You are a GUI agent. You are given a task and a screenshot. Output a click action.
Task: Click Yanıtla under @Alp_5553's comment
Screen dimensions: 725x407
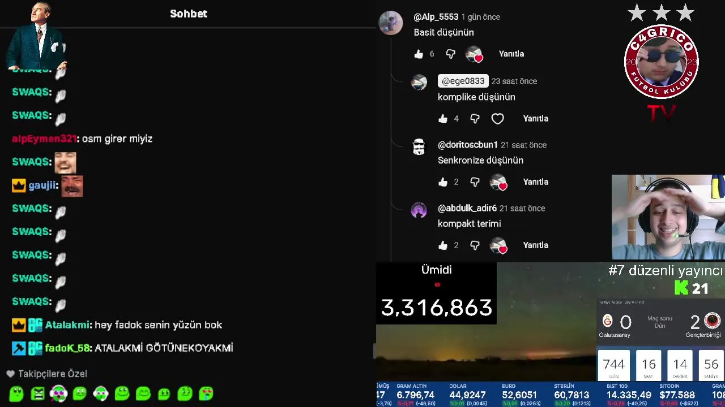click(x=511, y=54)
